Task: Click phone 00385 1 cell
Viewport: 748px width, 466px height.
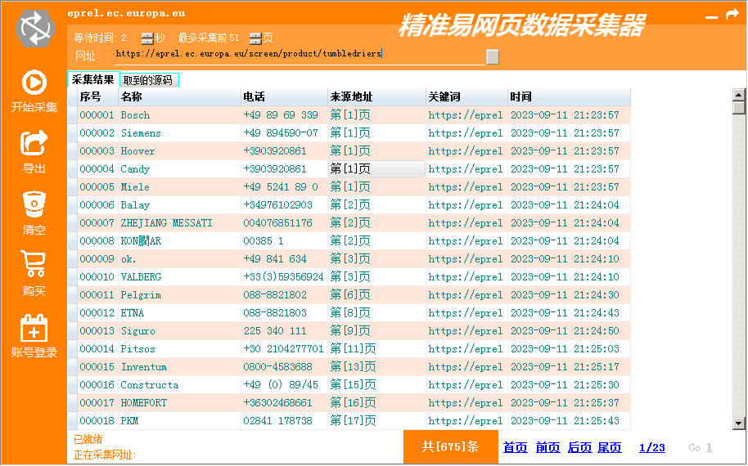Action: click(x=284, y=241)
